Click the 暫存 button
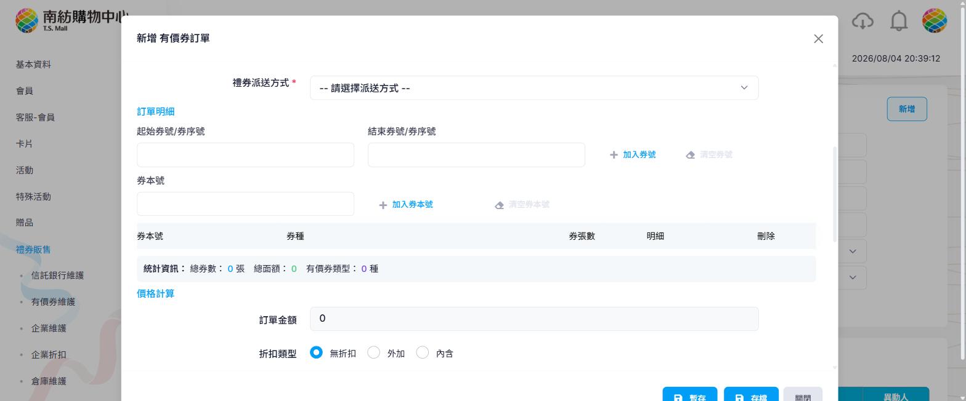The height and width of the screenshot is (401, 966). point(689,394)
